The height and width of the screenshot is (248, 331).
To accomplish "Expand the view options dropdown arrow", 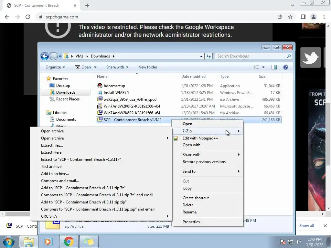I will click(263, 67).
